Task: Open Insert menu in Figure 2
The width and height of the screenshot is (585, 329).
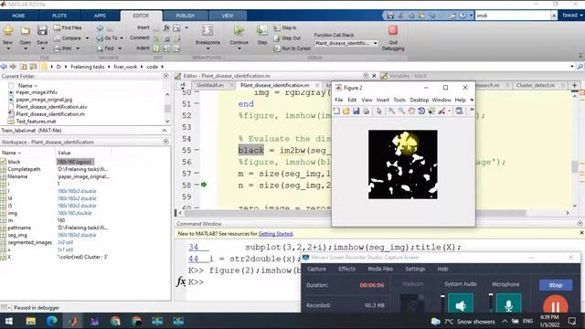Action: [382, 100]
